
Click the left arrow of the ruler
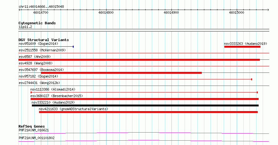click(x=19, y=10)
